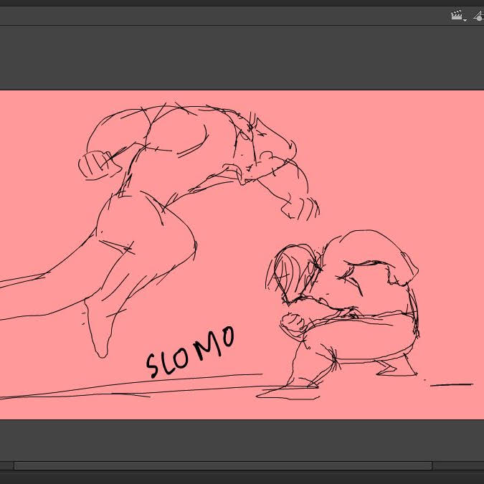
Task: Click the horizontal scrollbar below the stage
Action: pos(223,465)
